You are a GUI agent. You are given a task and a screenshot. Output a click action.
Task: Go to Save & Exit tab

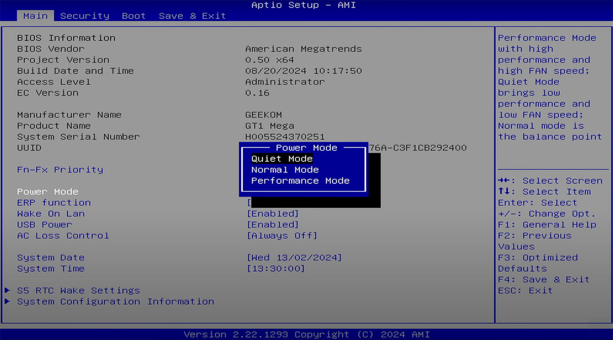(192, 16)
